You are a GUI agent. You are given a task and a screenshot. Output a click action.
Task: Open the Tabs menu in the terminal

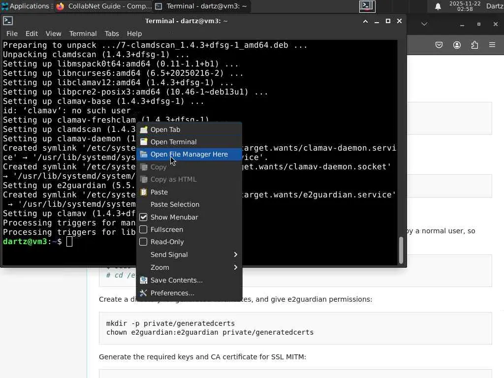pos(112,33)
